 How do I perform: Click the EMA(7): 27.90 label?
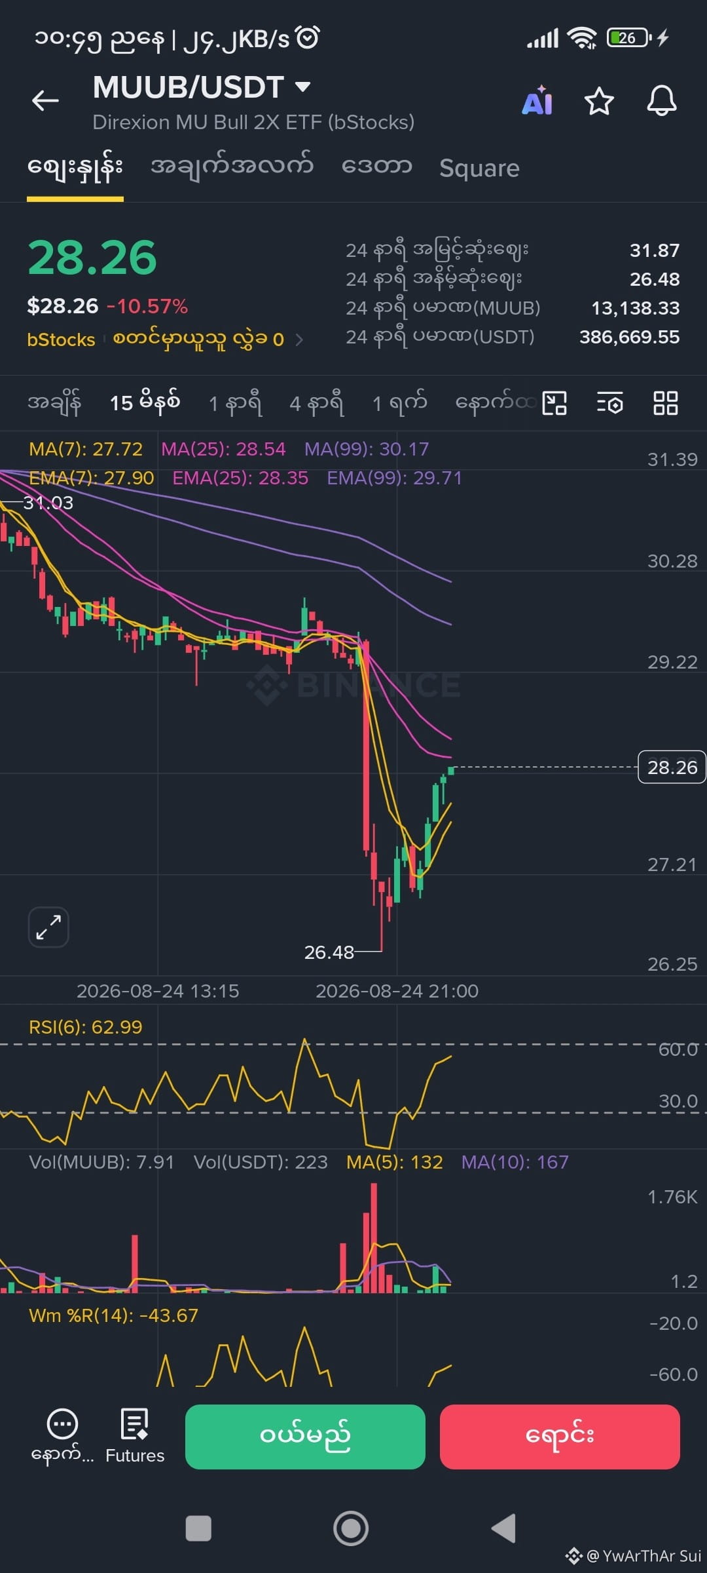tap(92, 478)
